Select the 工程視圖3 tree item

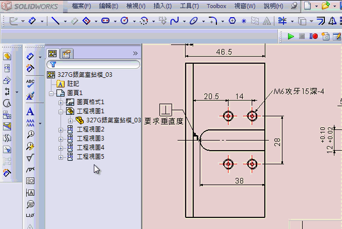coord(90,139)
